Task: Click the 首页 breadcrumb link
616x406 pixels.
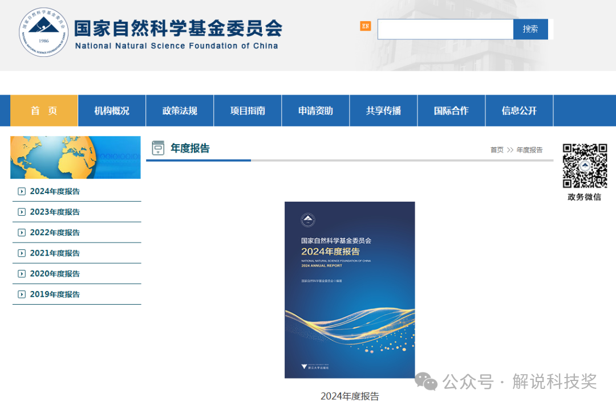Action: coord(497,150)
